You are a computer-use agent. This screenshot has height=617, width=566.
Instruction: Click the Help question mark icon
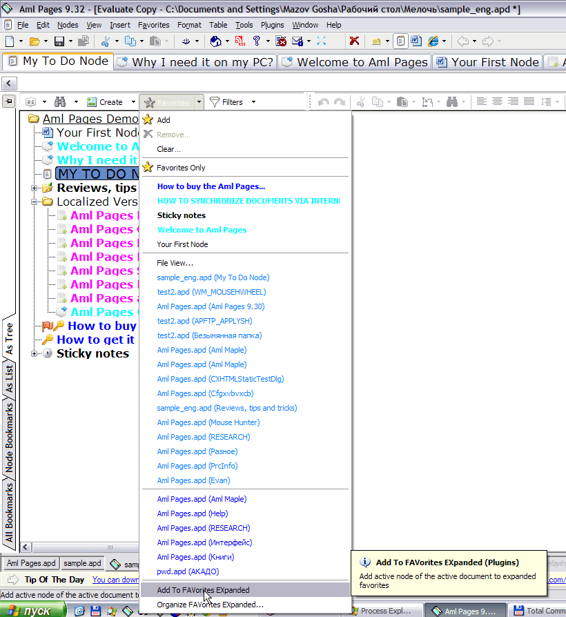pyautogui.click(x=256, y=41)
